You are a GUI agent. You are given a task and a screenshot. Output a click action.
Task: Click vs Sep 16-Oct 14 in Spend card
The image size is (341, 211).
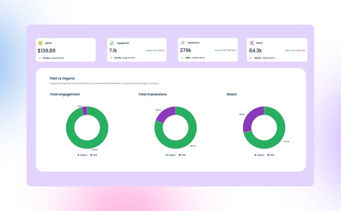point(57,58)
